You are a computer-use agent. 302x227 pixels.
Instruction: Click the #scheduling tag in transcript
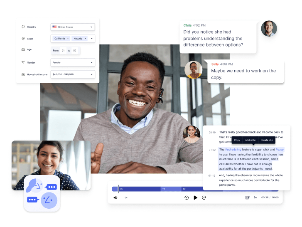[x=233, y=149]
